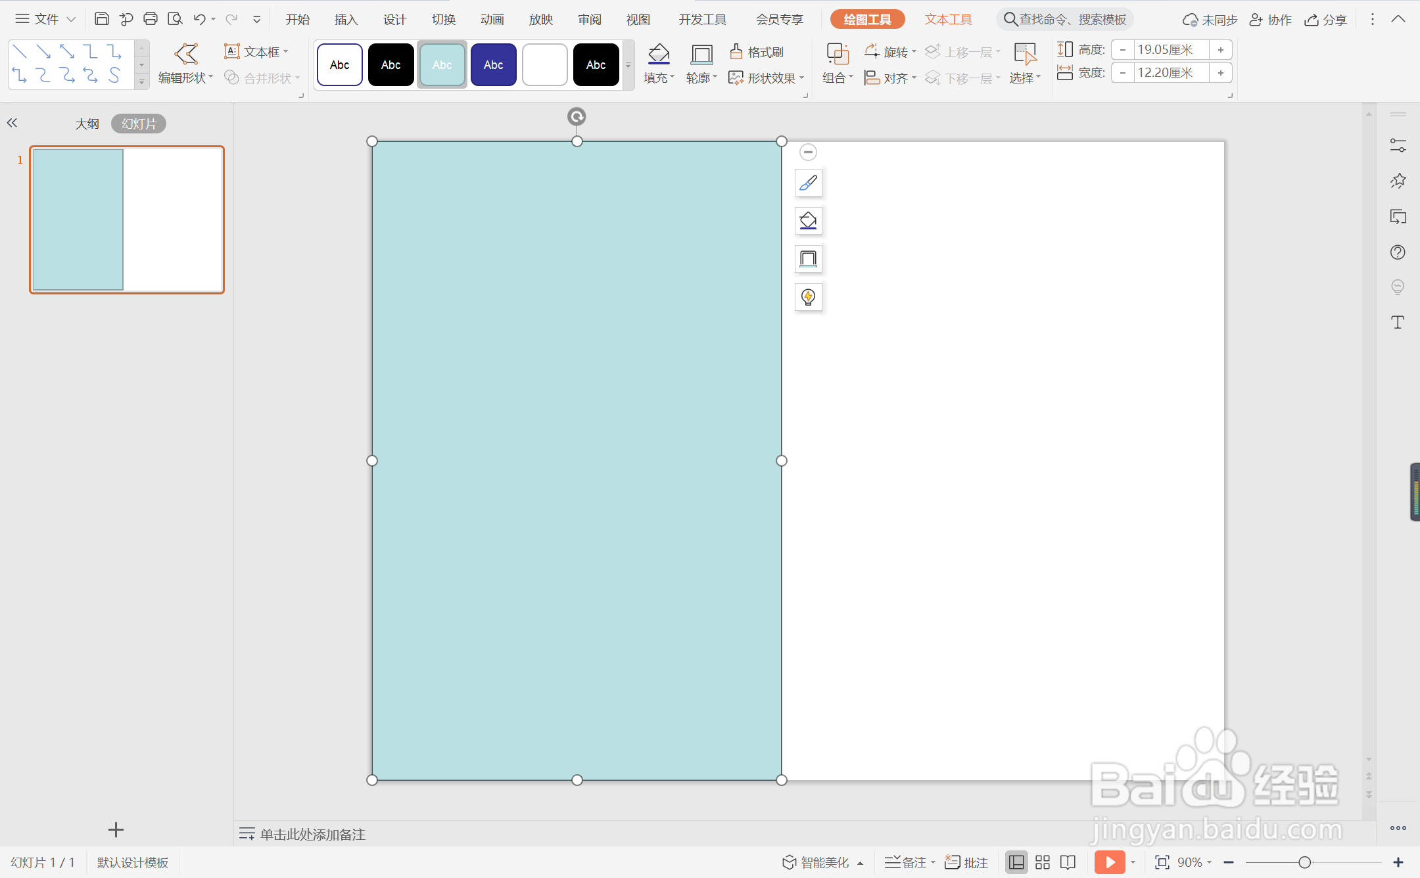This screenshot has height=878, width=1420.
Task: Click the help question mark icon in sidebar
Action: (x=1398, y=252)
